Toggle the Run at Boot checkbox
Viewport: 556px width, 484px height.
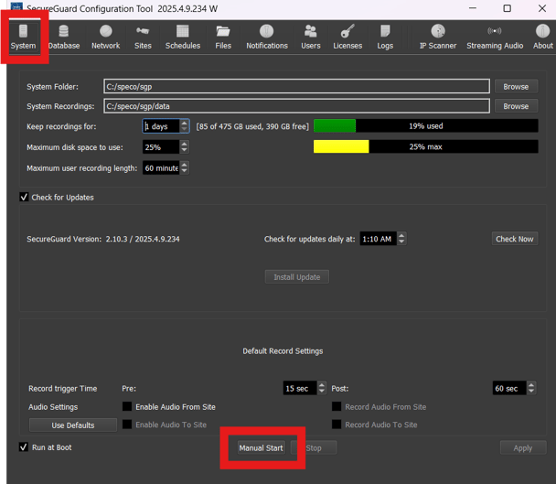(x=24, y=447)
